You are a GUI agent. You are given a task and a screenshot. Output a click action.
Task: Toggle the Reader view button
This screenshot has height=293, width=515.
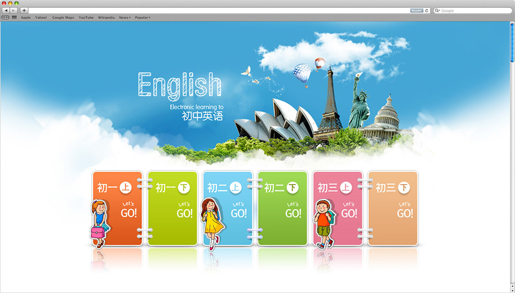pyautogui.click(x=416, y=11)
